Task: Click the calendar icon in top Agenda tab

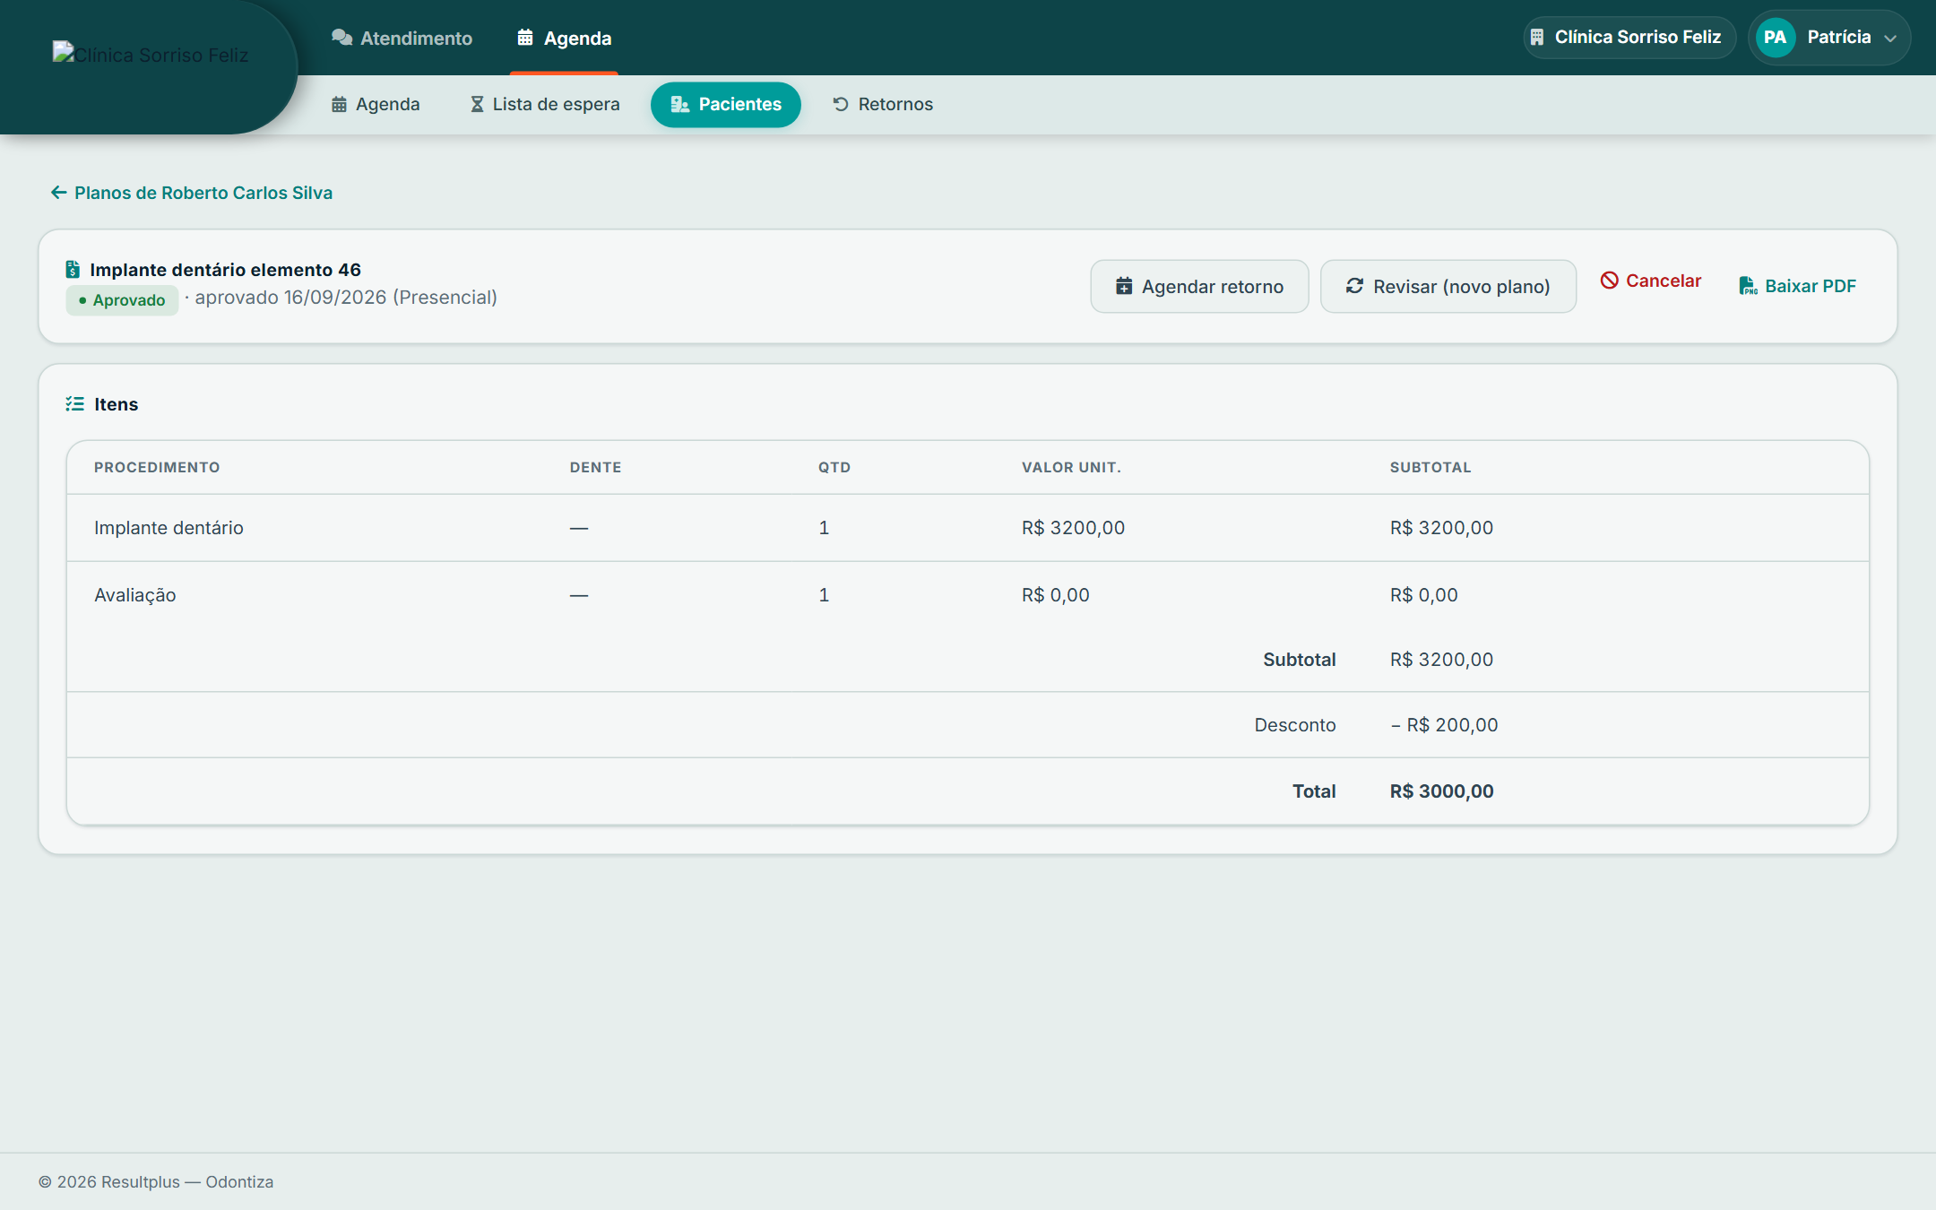Action: click(525, 38)
